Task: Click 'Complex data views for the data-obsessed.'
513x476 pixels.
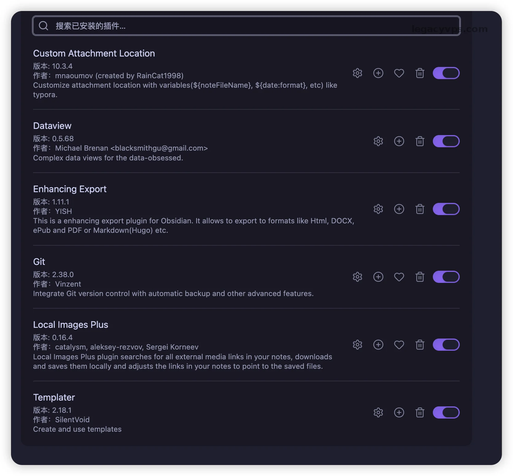Action: (x=108, y=158)
